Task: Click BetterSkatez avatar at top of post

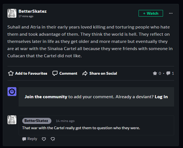Action: 12,13
